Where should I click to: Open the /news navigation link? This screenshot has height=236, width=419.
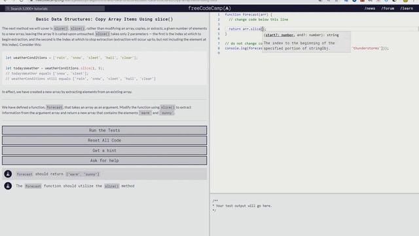(x=369, y=9)
